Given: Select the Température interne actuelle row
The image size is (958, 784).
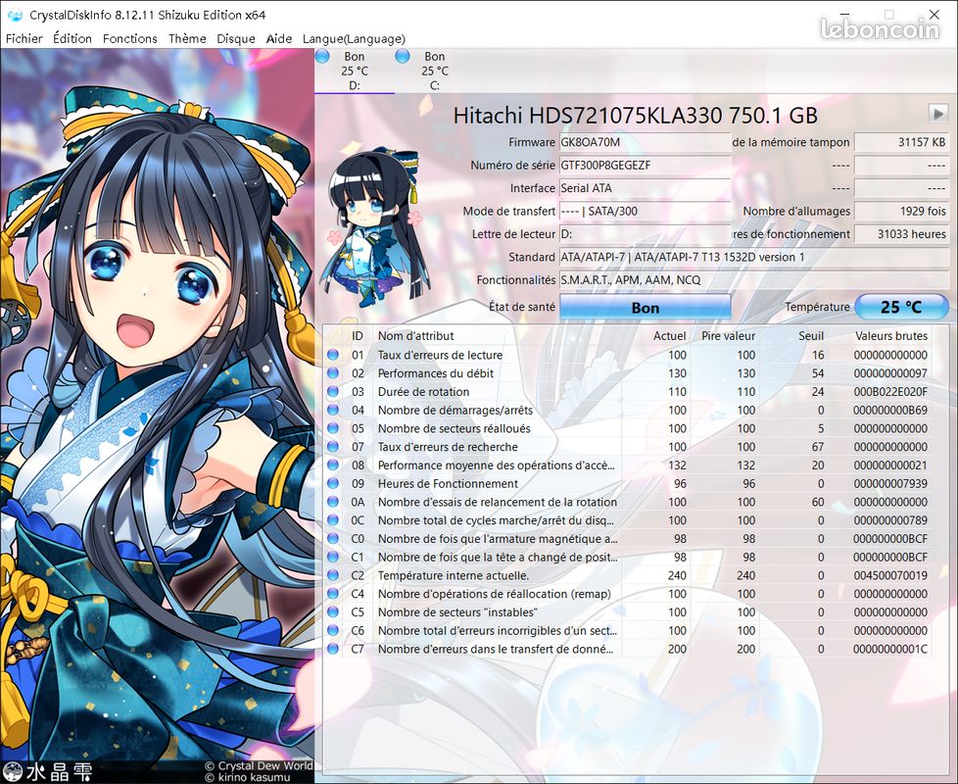Looking at the screenshot, I should 628,575.
